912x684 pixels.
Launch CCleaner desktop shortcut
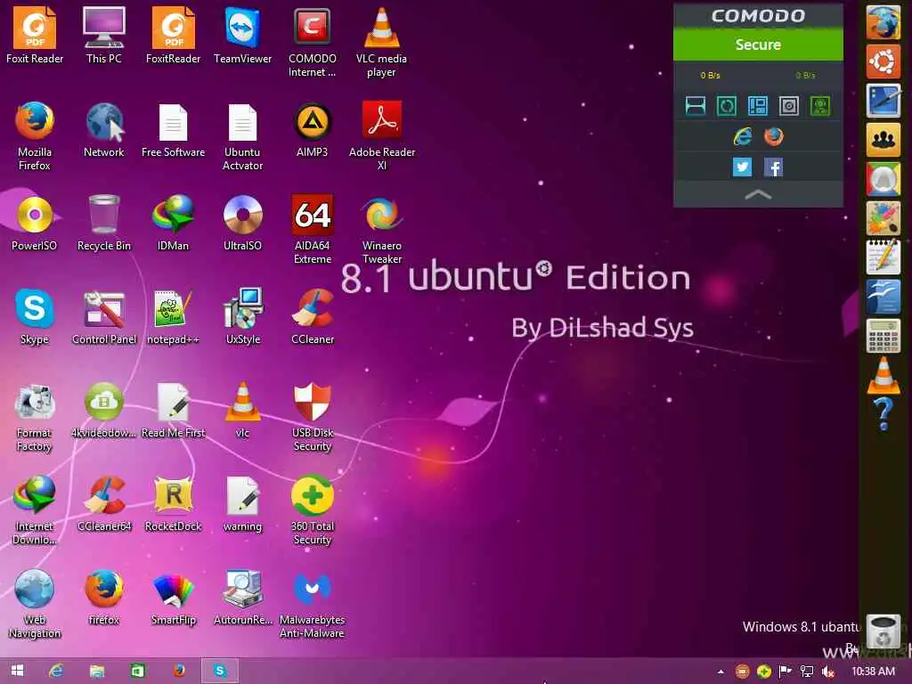coord(313,316)
